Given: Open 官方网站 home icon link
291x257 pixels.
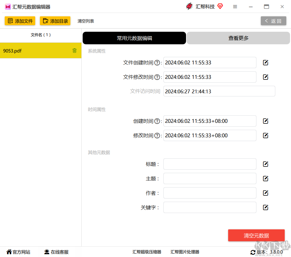Looking at the screenshot, I should tap(9, 252).
